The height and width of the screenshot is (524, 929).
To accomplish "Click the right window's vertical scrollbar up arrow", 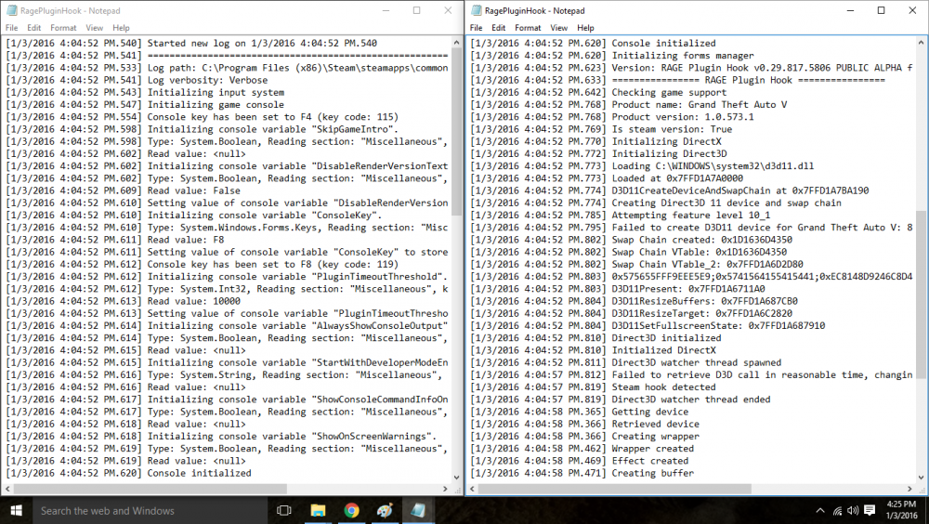I will click(x=921, y=43).
